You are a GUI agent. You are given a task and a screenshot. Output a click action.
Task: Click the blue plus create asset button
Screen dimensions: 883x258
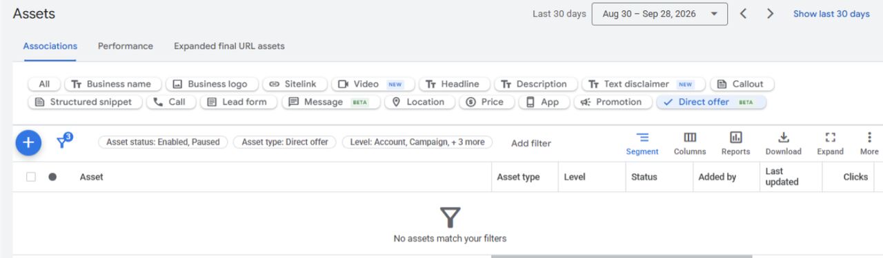coord(28,142)
